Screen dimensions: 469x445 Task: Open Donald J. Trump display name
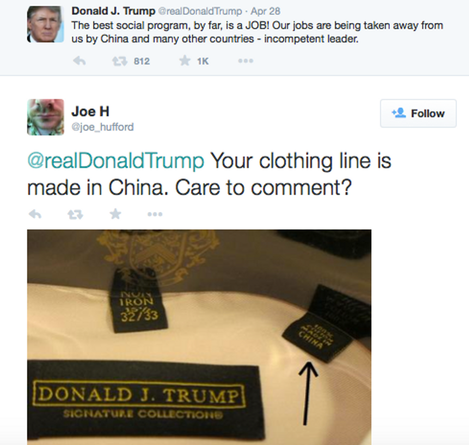tap(113, 11)
